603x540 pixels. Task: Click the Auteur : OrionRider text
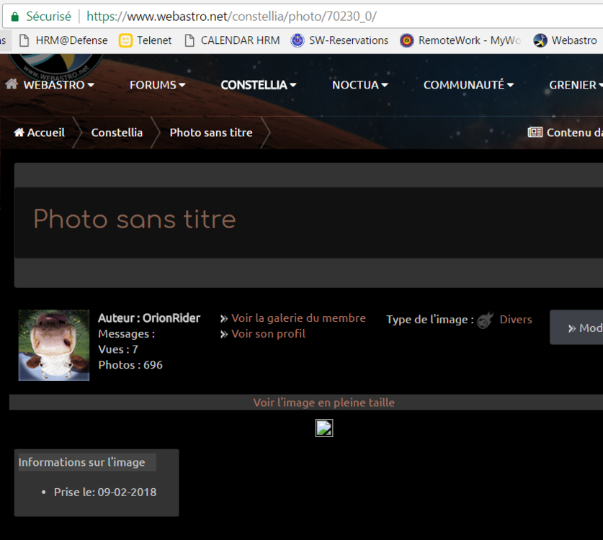(149, 318)
